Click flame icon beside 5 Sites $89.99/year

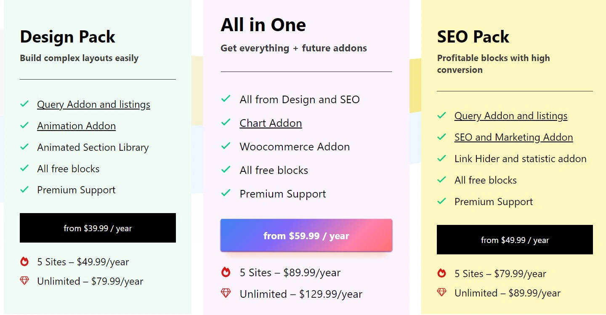click(x=226, y=272)
